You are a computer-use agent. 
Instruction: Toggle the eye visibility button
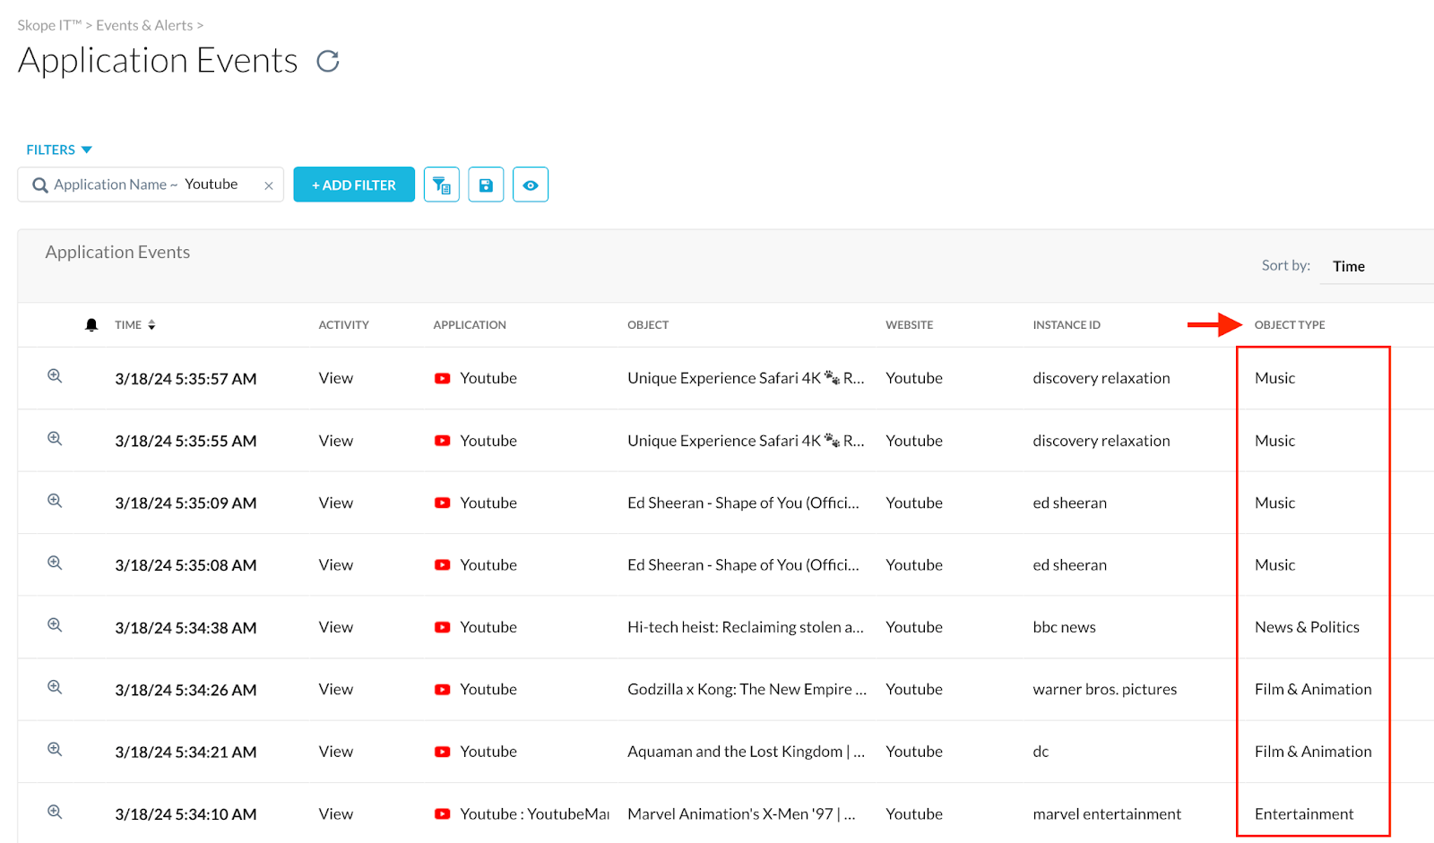tap(531, 185)
